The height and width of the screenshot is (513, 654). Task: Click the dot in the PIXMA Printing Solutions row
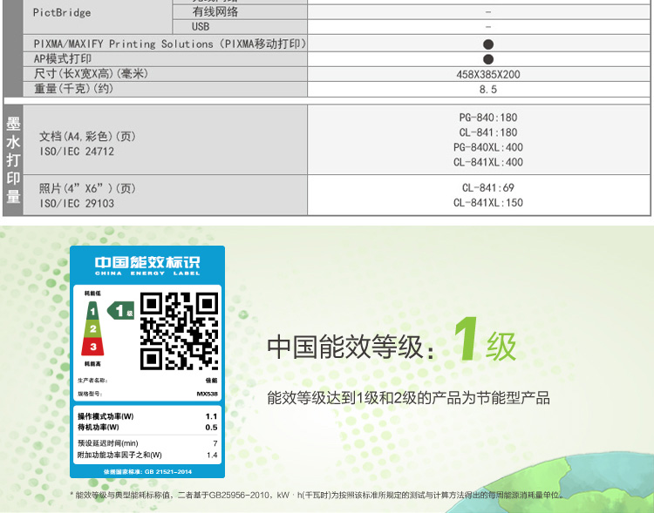pyautogui.click(x=488, y=44)
